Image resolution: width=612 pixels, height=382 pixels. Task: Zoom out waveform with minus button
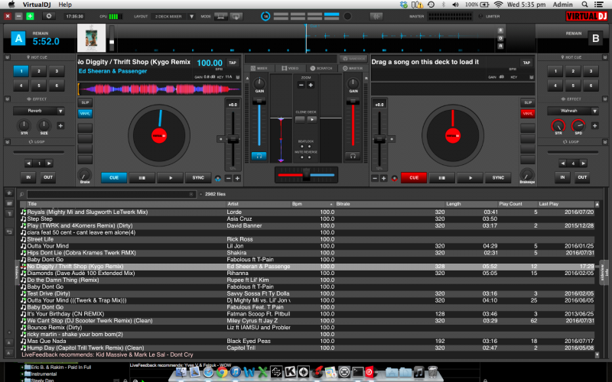pyautogui.click(x=301, y=85)
